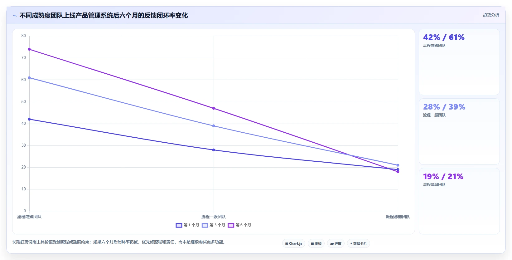Click the 流程成熟团队 caption in stat card
This screenshot has width=512, height=260.
[434, 46]
